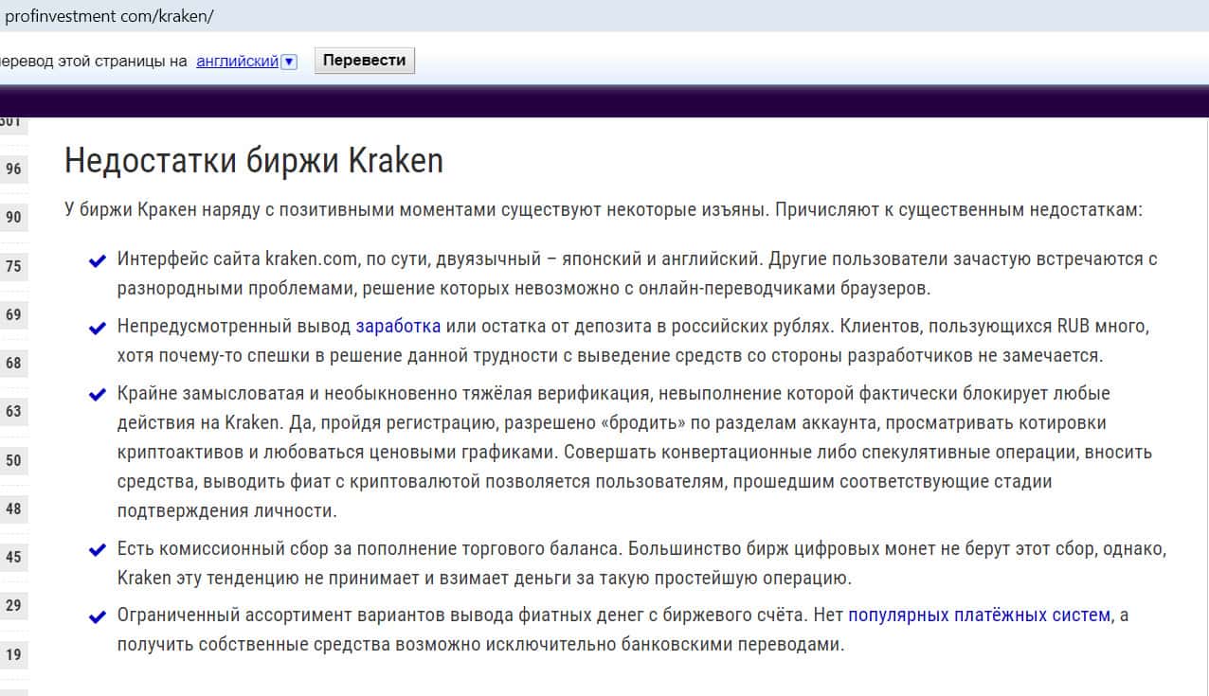Image resolution: width=1209 pixels, height=696 pixels.
Task: Open the английский language dropdown arrow
Action: (289, 62)
